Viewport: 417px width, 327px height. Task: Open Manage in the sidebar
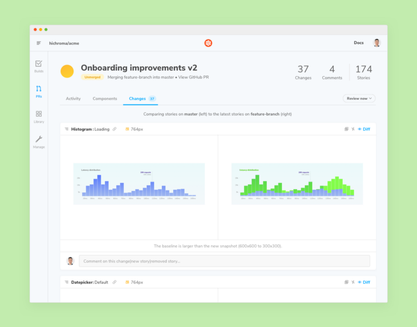(39, 142)
